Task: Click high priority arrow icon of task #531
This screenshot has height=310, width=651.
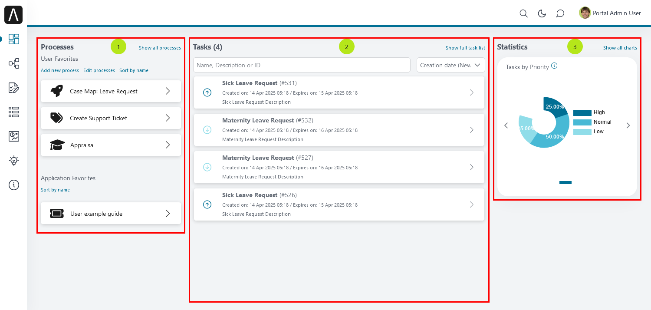Action: (x=207, y=92)
